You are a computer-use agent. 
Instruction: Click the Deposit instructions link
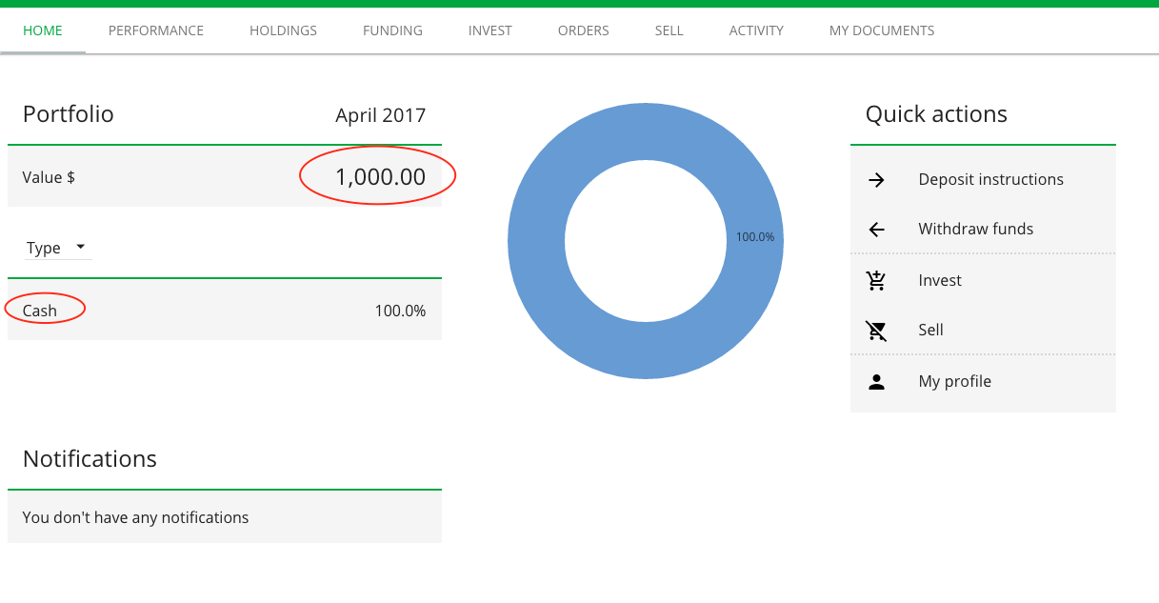(x=990, y=180)
